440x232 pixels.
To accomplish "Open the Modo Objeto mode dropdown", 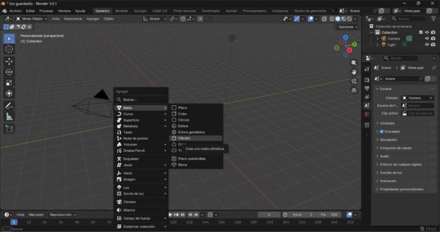I will click(x=32, y=19).
